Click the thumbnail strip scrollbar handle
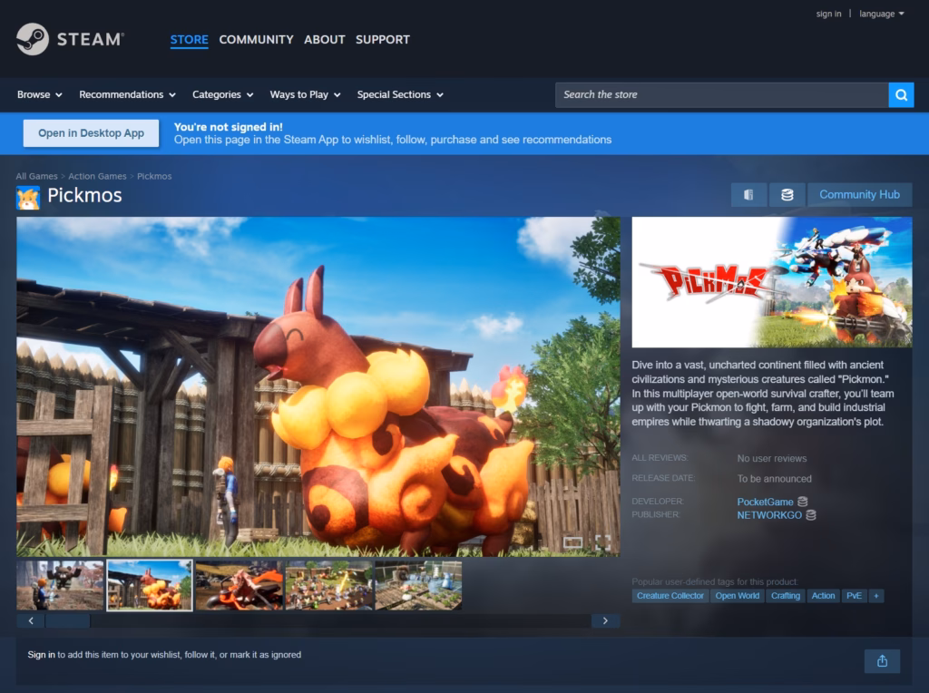929x693 pixels. coord(67,620)
